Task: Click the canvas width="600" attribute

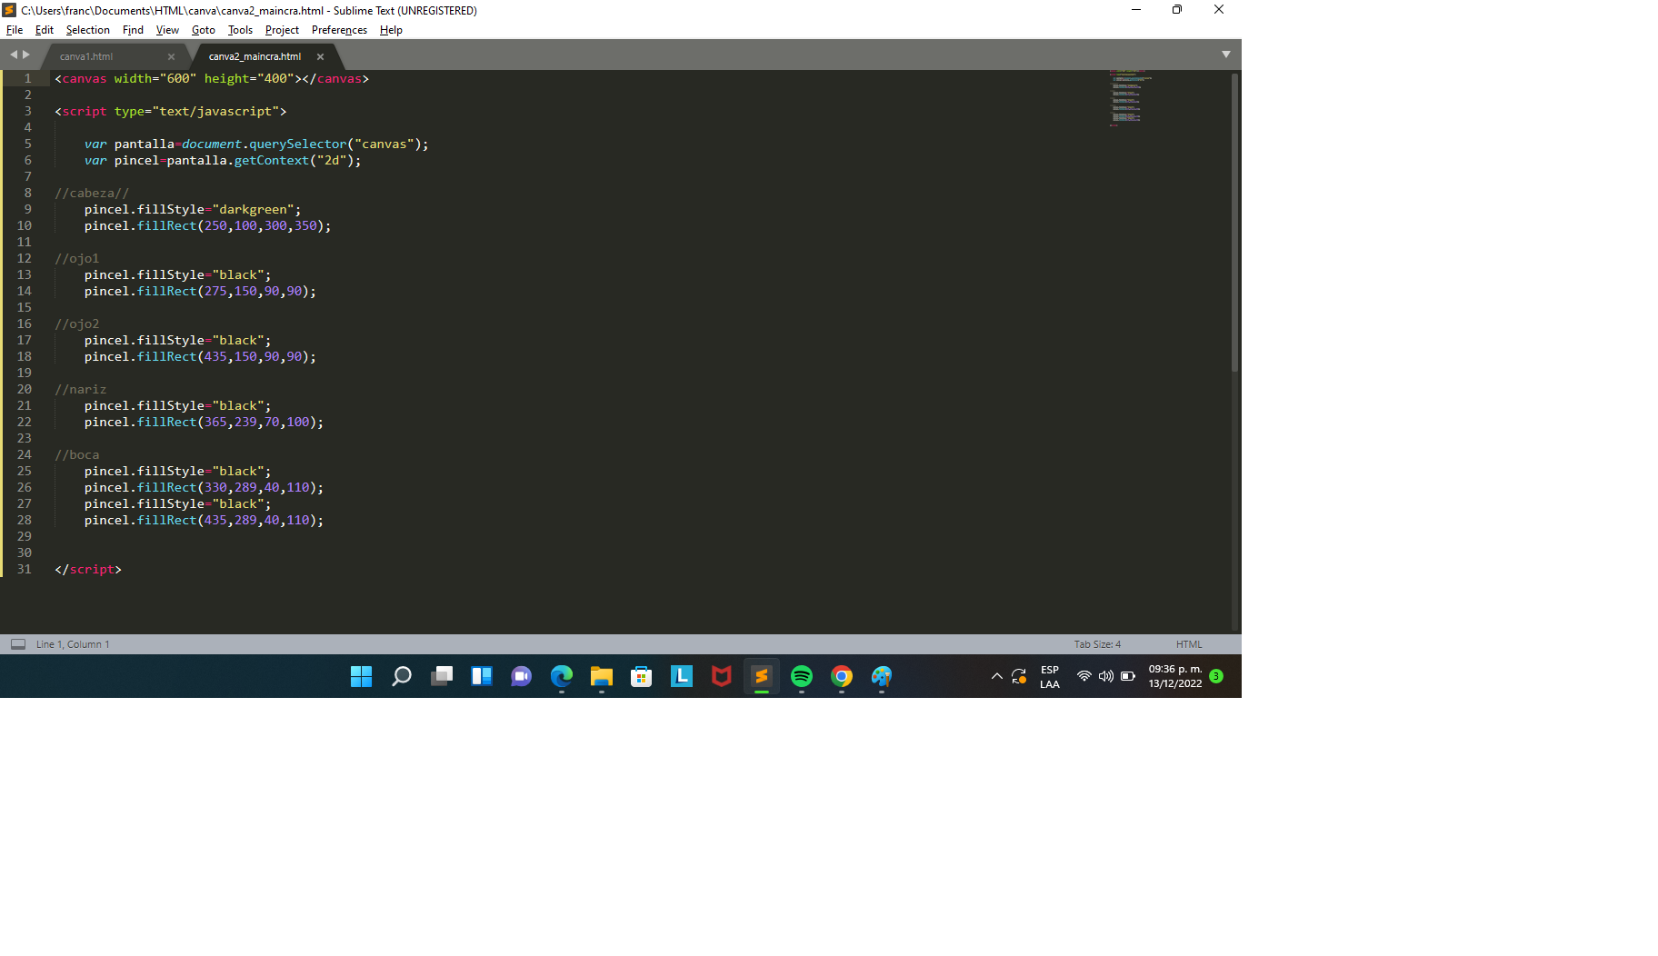Action: coord(155,79)
